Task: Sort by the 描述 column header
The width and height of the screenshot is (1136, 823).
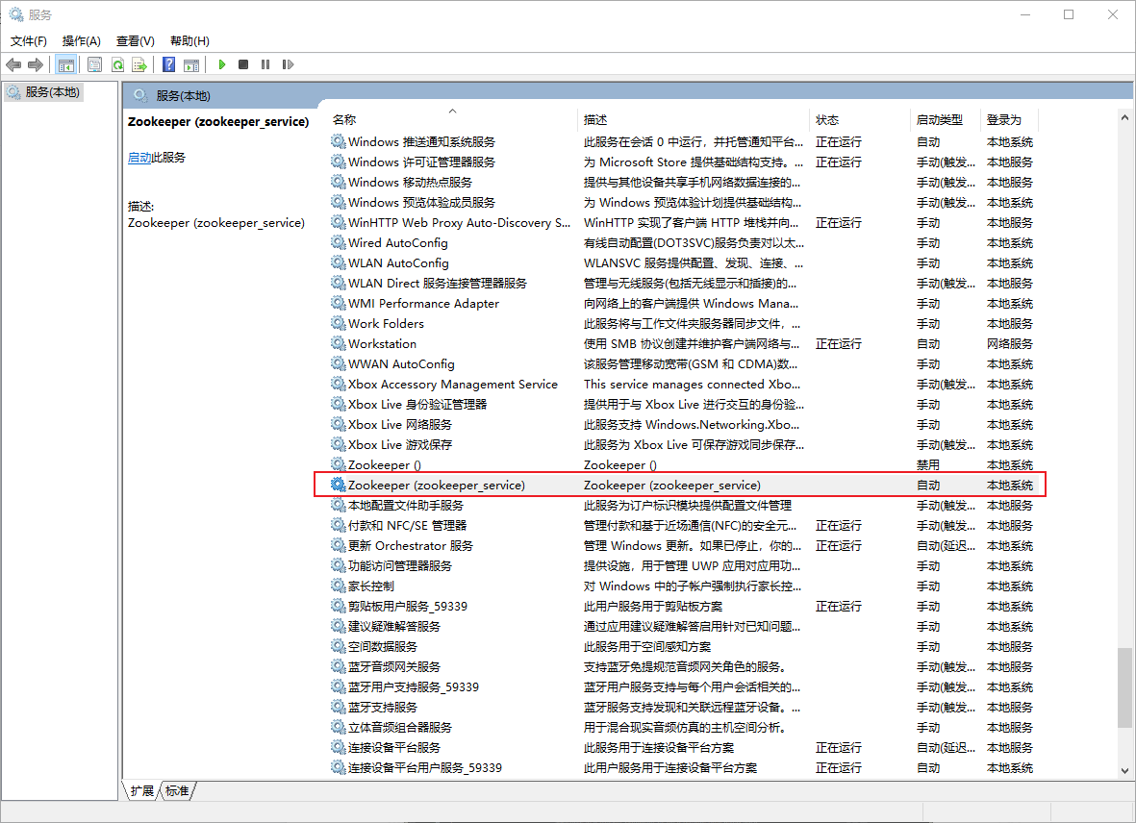Action: click(694, 119)
